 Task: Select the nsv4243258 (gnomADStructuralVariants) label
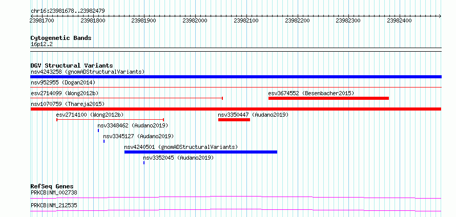88,72
